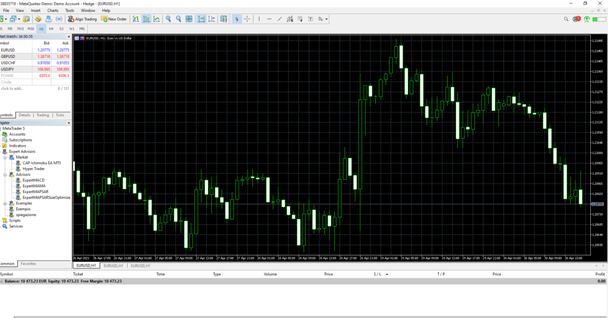This screenshot has height=318, width=608.
Task: Select Hyper Trader in Navigator tree
Action: [33, 169]
